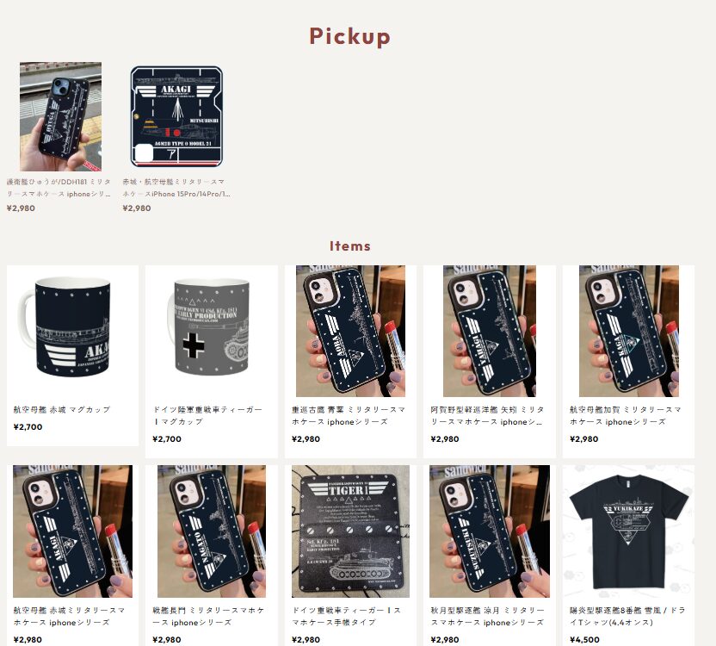Open the YUKIKAZE black T-shirt image

coord(629,531)
